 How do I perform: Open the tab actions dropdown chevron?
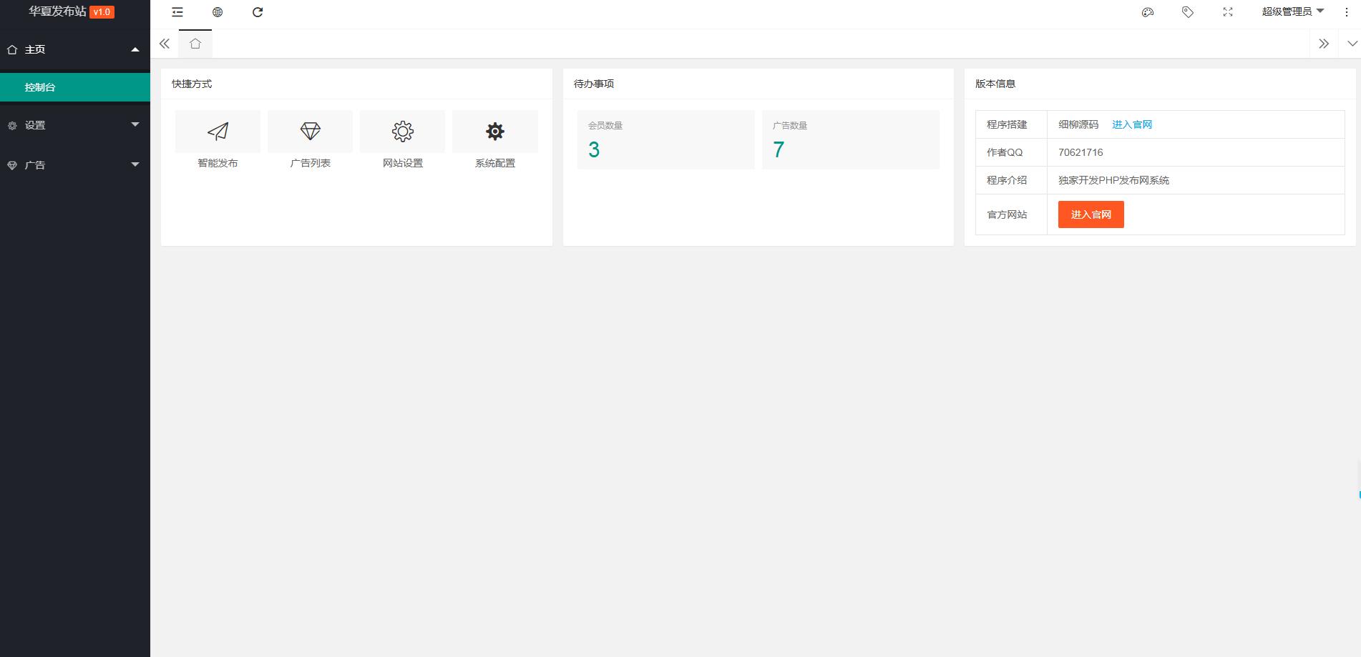pos(1352,44)
